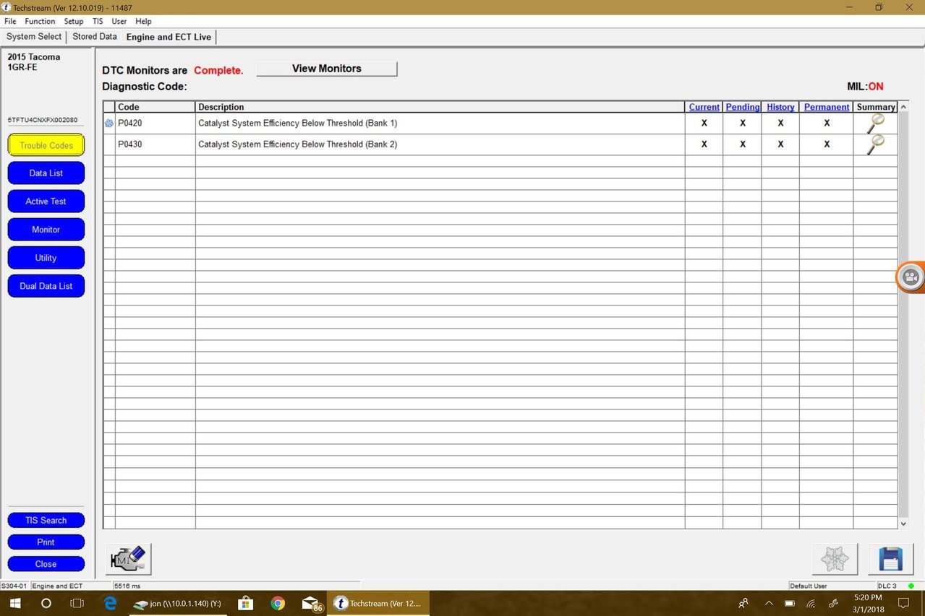Switch to the System Select tab
Screen dimensions: 925x616
coord(34,37)
